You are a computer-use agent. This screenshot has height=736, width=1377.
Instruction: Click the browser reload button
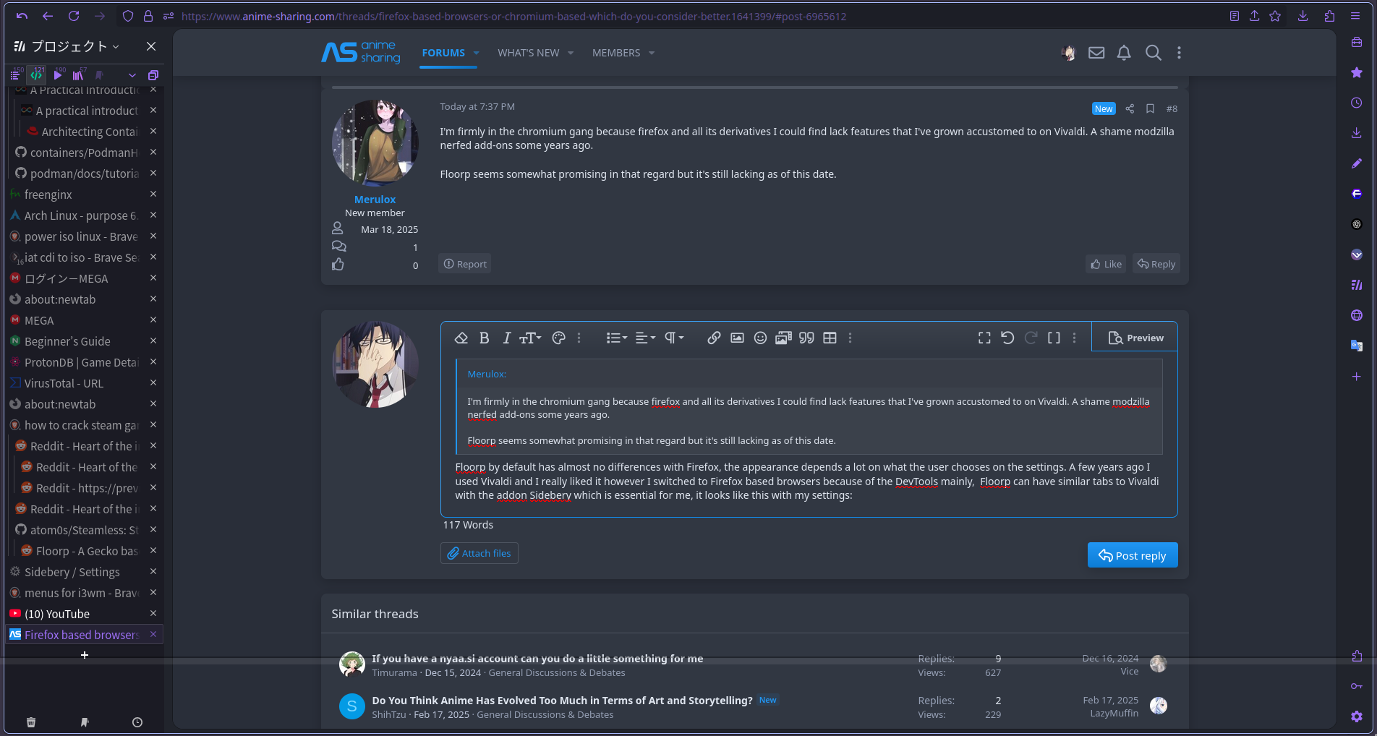pyautogui.click(x=74, y=16)
